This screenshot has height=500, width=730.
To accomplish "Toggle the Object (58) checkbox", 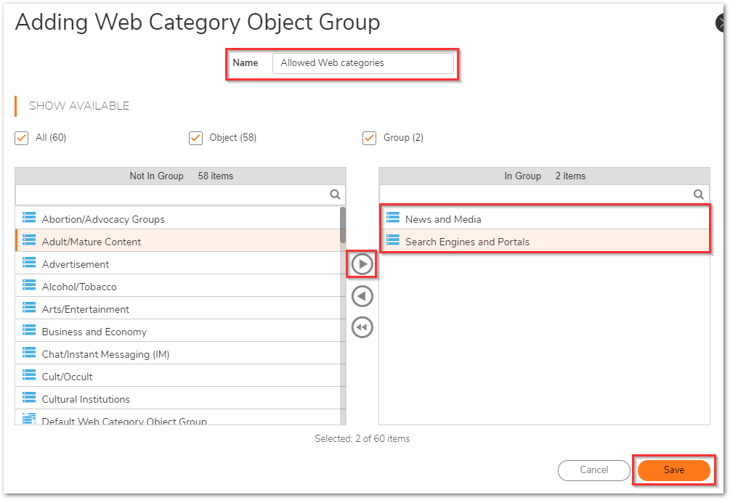I will [x=195, y=138].
